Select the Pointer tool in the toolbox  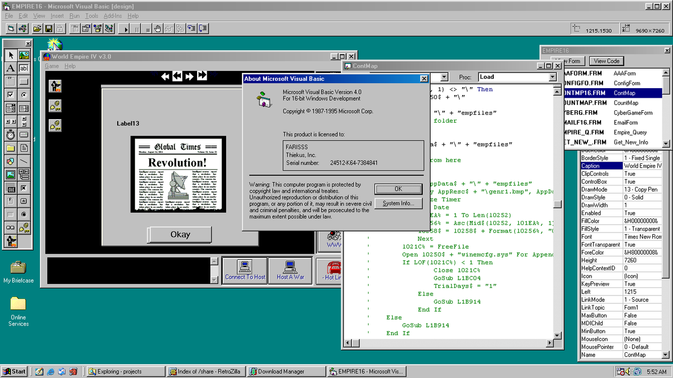pos(11,55)
